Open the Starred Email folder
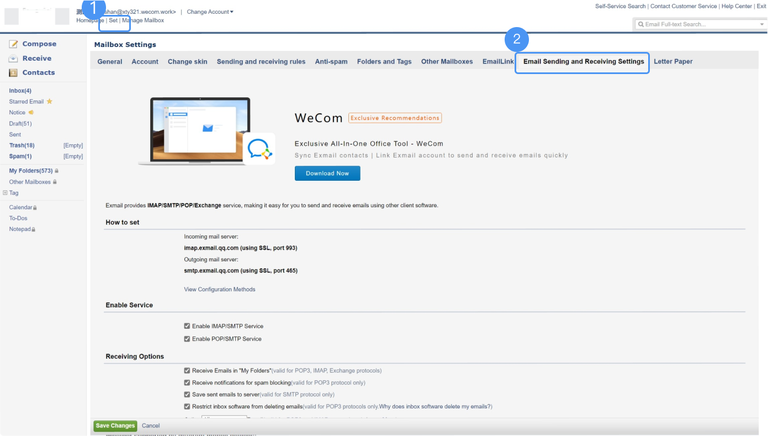Screen dimensions: 768x436 coord(27,102)
